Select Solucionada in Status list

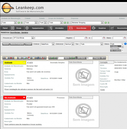point(116,49)
